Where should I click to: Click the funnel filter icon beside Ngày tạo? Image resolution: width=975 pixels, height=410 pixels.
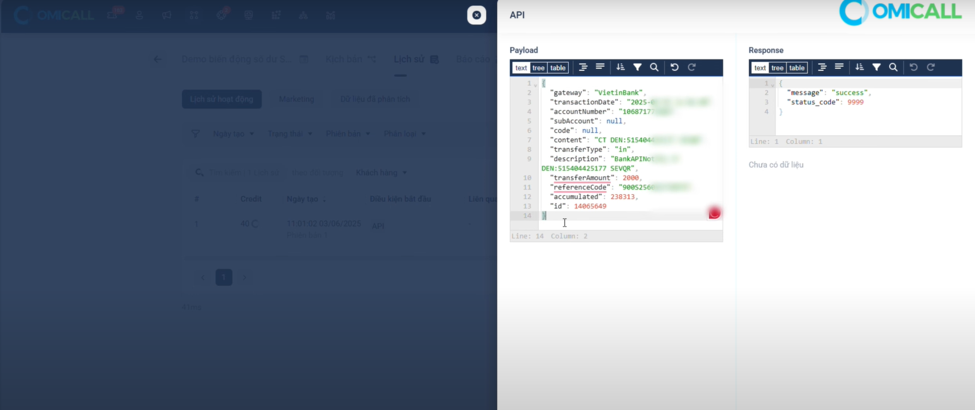click(195, 134)
